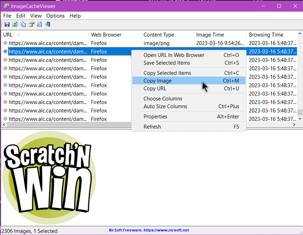Click the list's vertical scrollbar down arrow
This screenshot has width=303, height=235.
coord(300,119)
